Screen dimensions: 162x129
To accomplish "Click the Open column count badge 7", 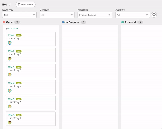I will 17,22.
